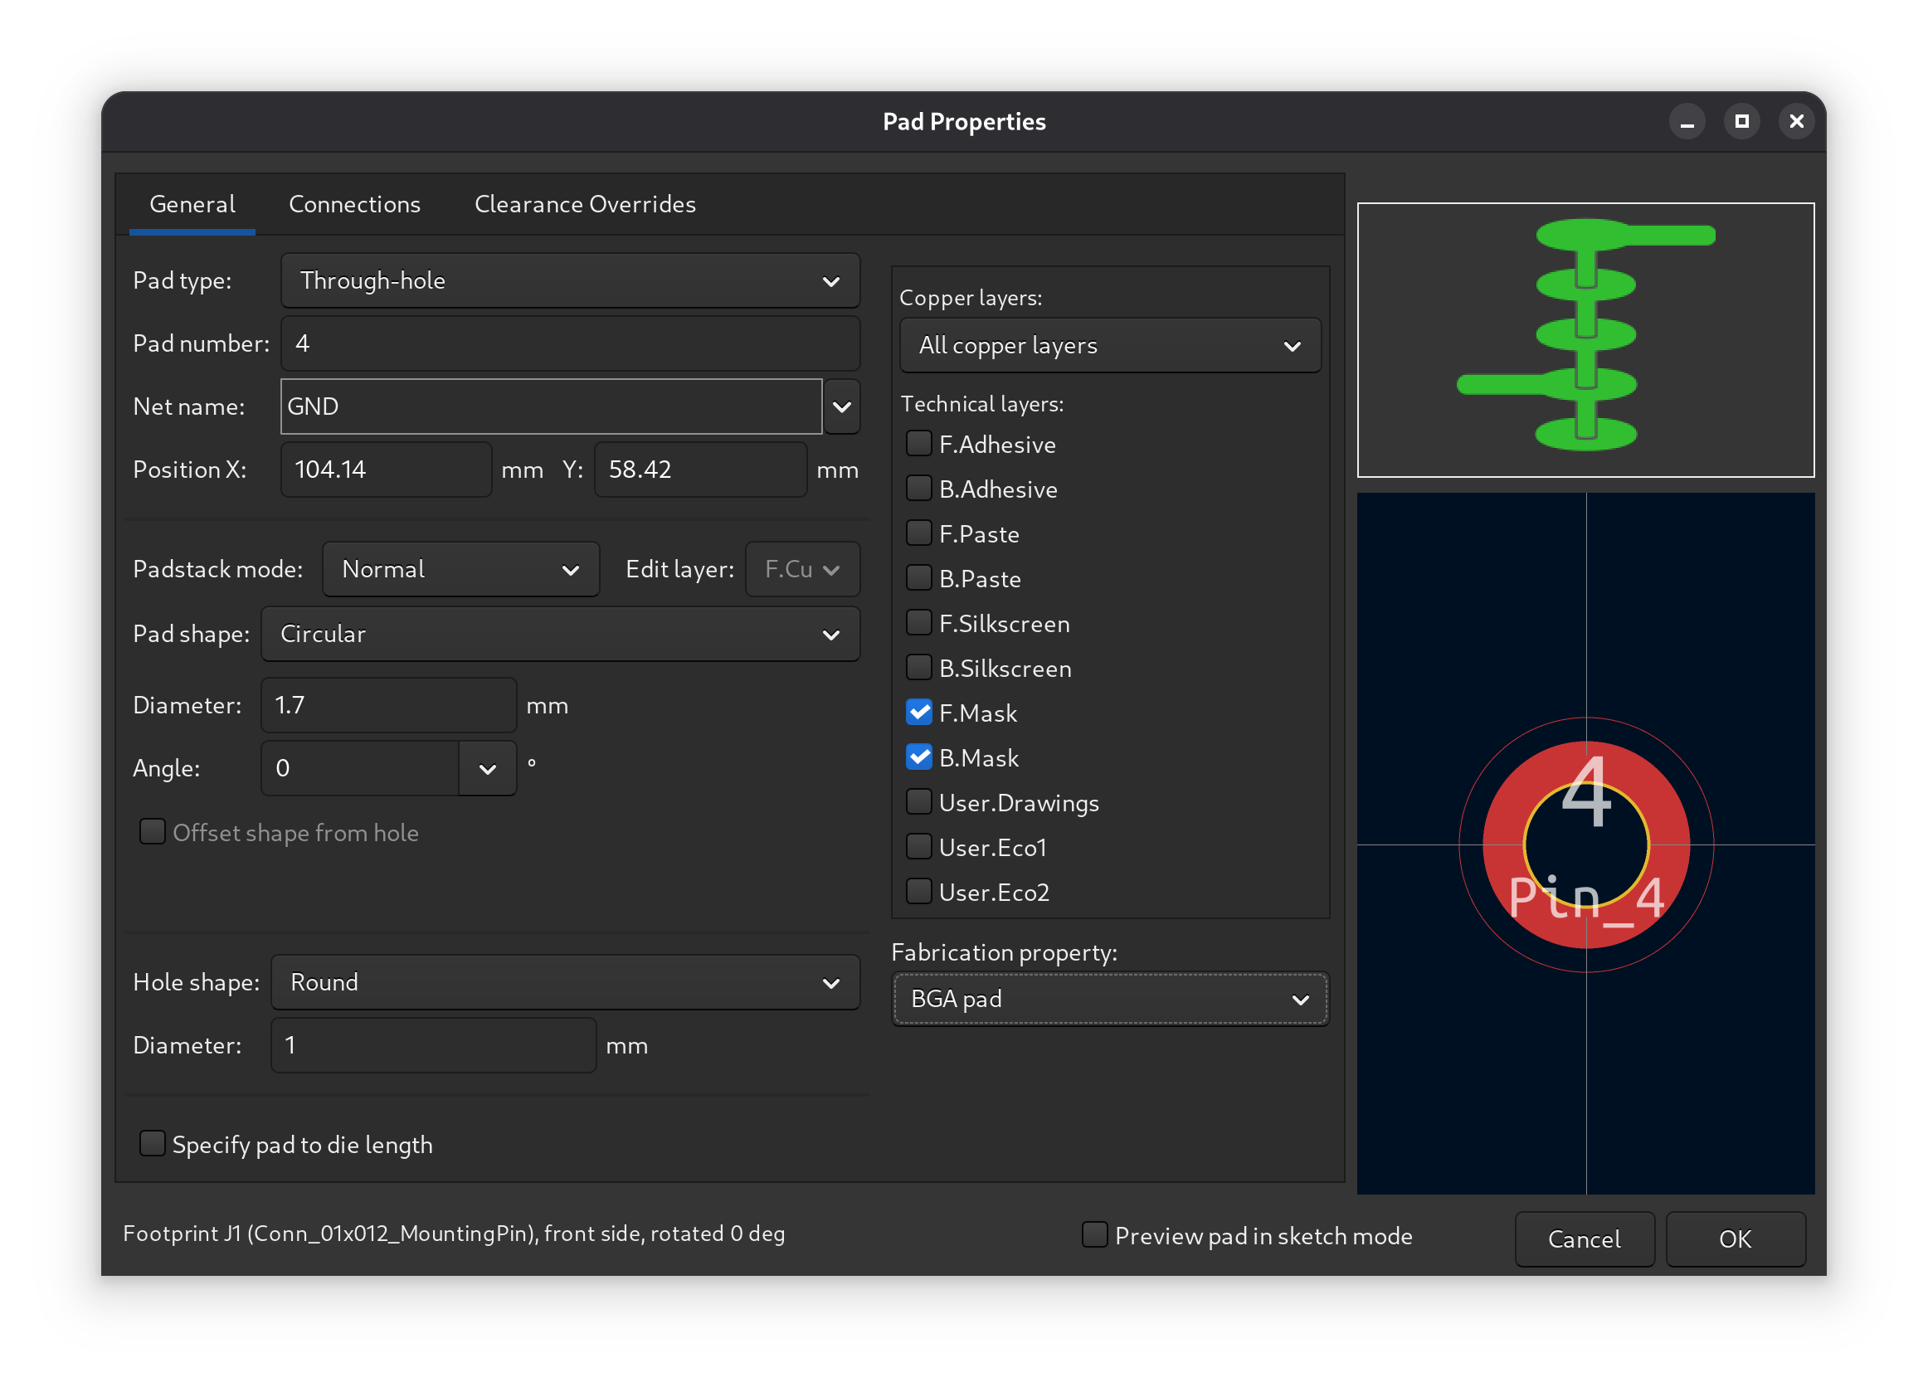Enable the F.Silkscreen layer checkbox

tap(919, 623)
